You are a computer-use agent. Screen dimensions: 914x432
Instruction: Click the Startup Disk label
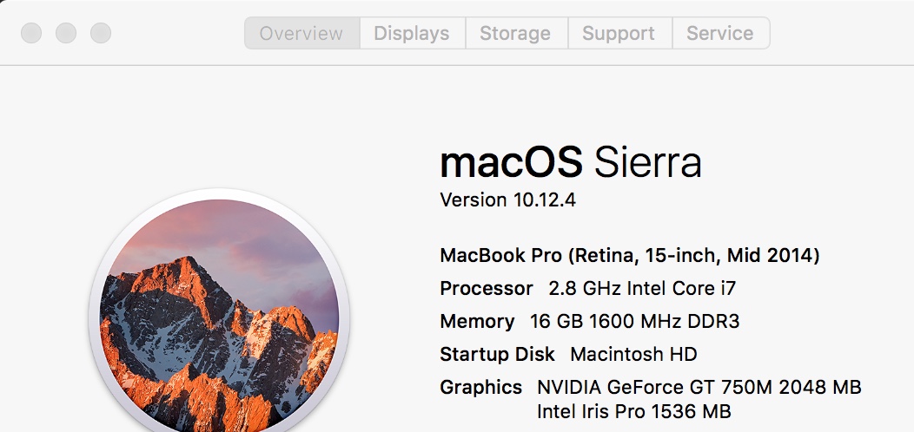pyautogui.click(x=497, y=354)
